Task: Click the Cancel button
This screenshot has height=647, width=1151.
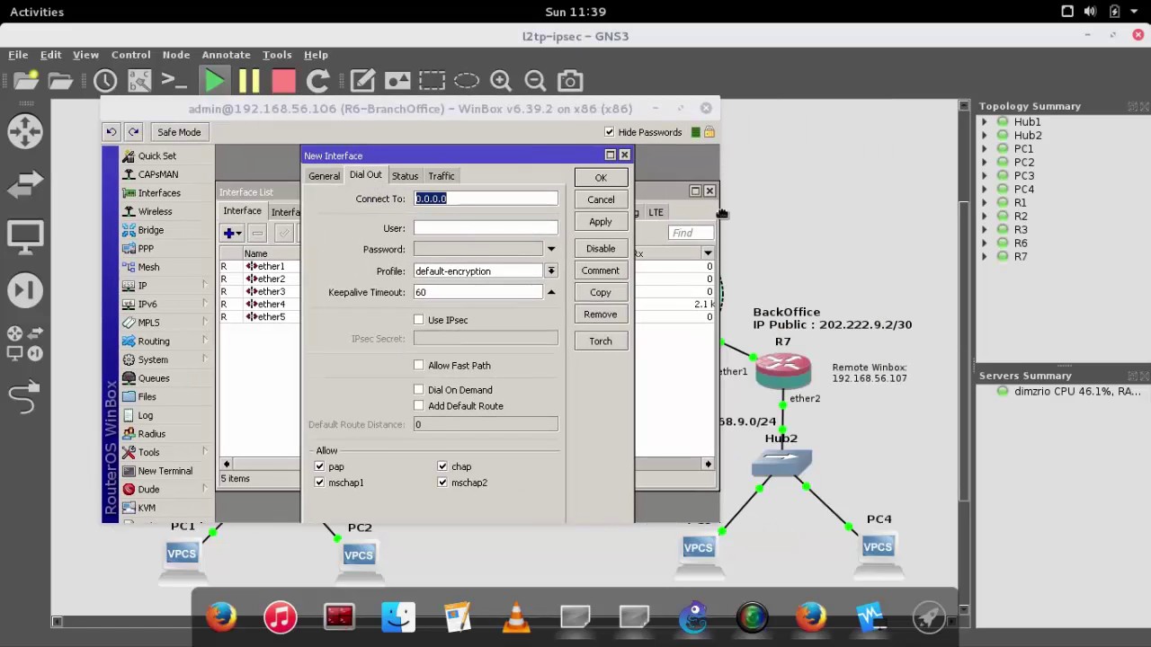Action: 601,199
